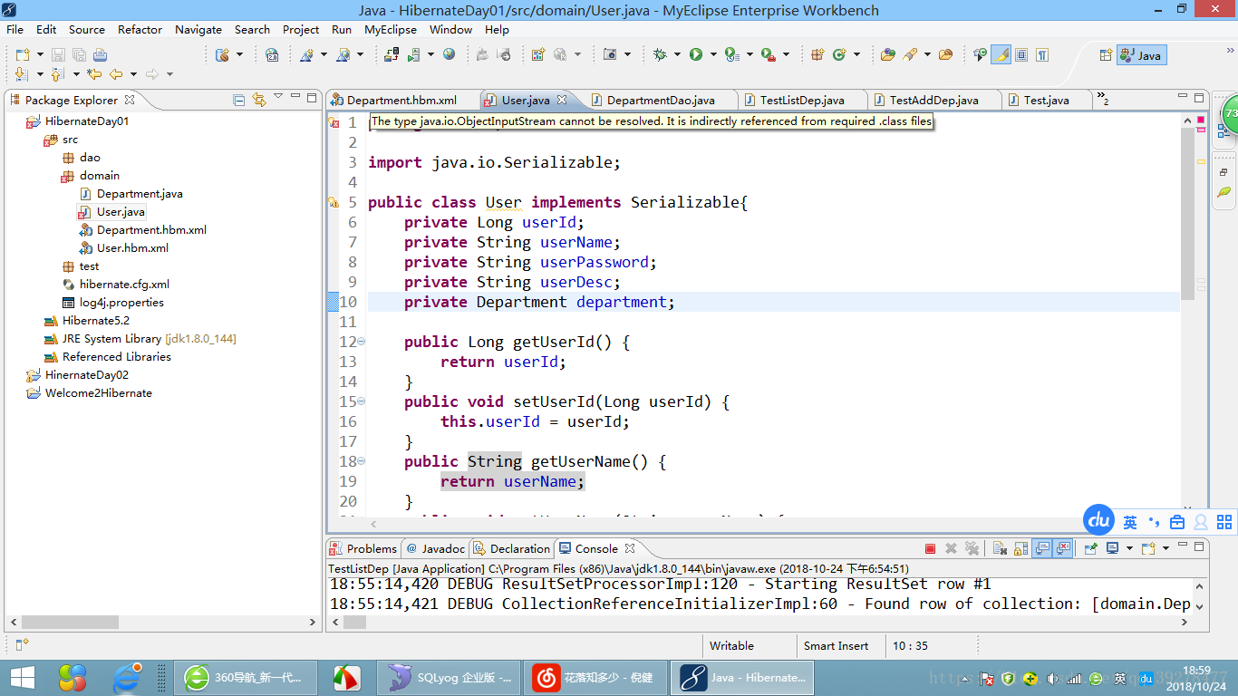Click the Clear Console icon
The height and width of the screenshot is (696, 1238).
pos(1000,548)
